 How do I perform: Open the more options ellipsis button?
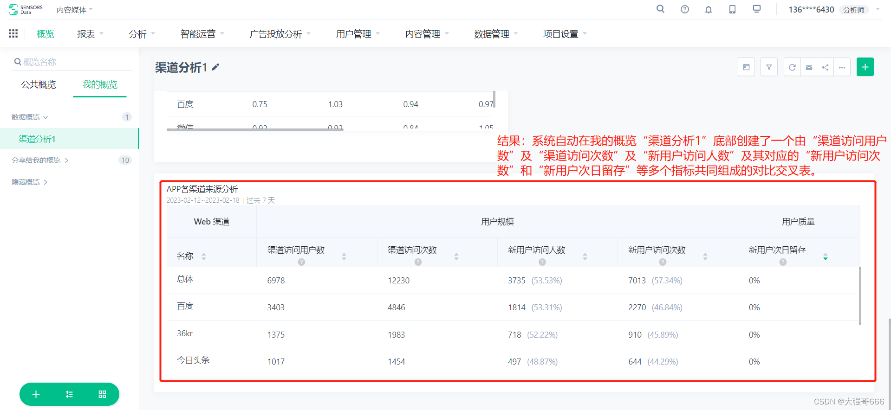tap(842, 67)
